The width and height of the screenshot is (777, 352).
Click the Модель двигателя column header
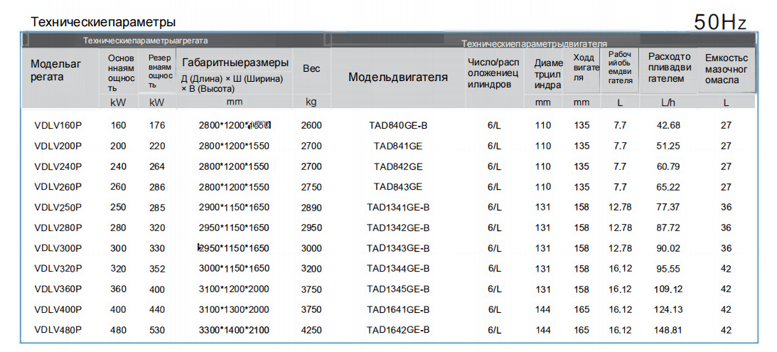398,77
